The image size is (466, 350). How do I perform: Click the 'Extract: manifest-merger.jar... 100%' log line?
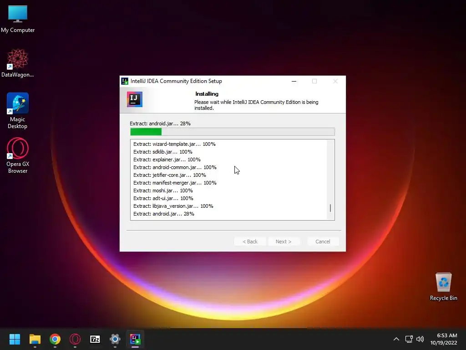[175, 183]
